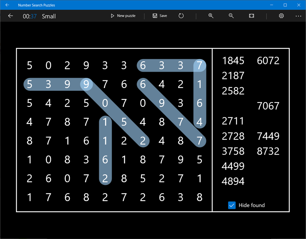The width and height of the screenshot is (306, 239).
Task: Click the New puzzle play icon
Action: pyautogui.click(x=112, y=16)
